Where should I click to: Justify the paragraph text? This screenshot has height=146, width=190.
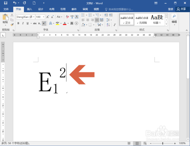pyautogui.click(x=97, y=20)
